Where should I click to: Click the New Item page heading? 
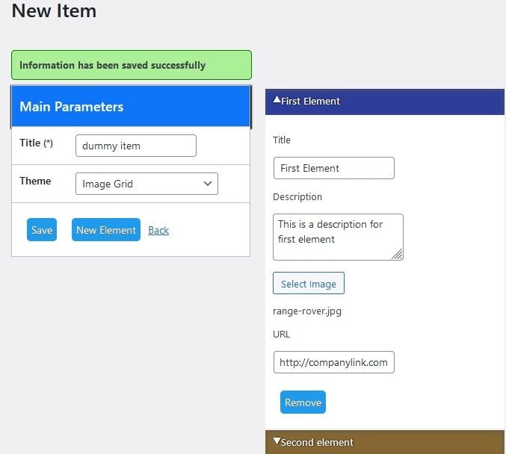(x=54, y=11)
